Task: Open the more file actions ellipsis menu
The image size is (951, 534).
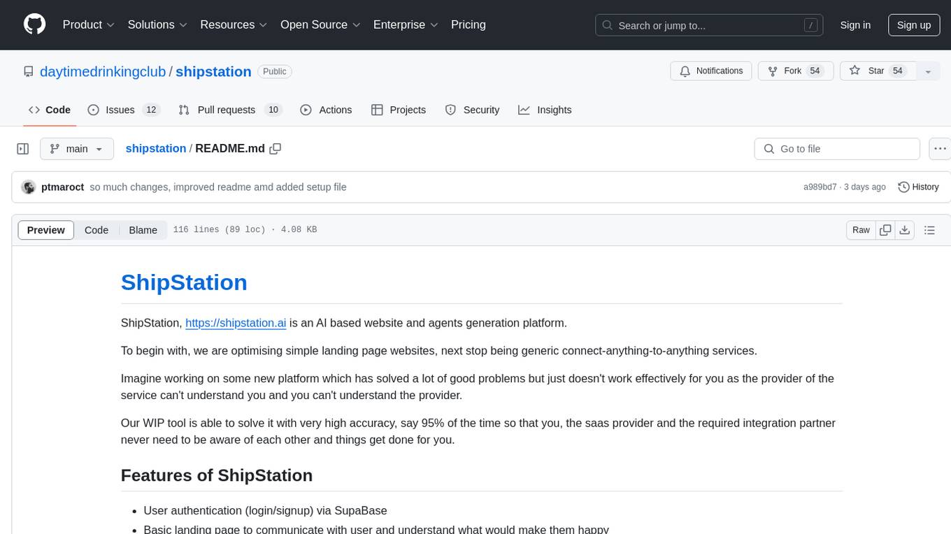Action: coord(940,149)
